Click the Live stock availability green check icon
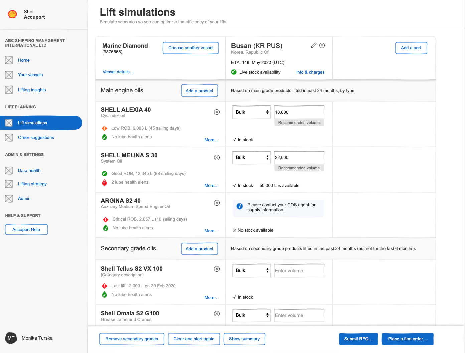This screenshot has width=465, height=353. 234,72
